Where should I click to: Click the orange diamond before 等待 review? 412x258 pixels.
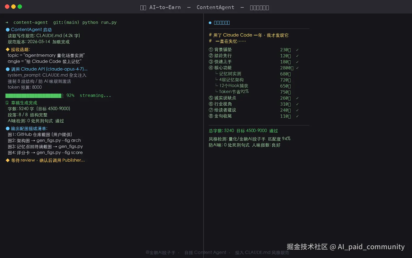[x=8, y=160]
